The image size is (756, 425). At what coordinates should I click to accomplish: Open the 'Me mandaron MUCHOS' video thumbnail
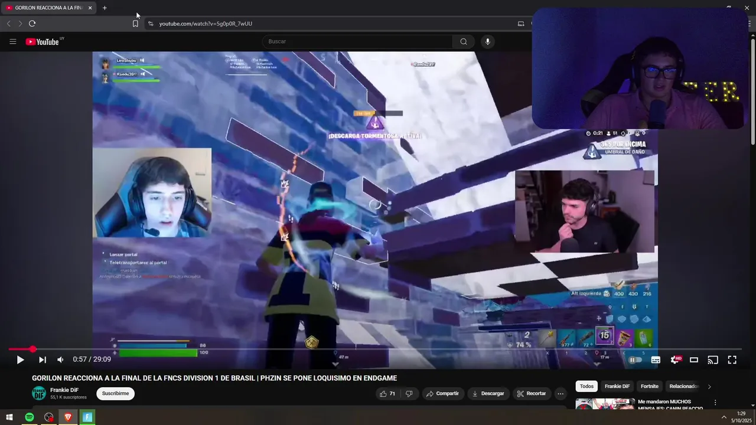tap(605, 404)
